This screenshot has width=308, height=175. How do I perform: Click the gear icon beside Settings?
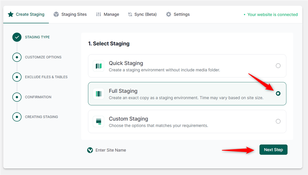point(169,14)
